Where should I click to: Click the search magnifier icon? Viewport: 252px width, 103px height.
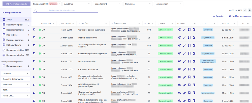pyautogui.click(x=36, y=11)
